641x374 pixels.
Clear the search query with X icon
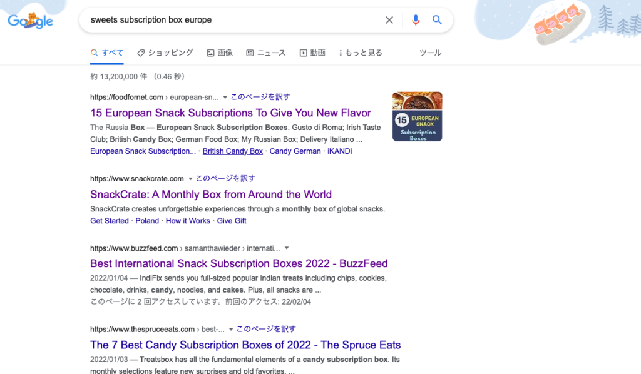pyautogui.click(x=389, y=19)
